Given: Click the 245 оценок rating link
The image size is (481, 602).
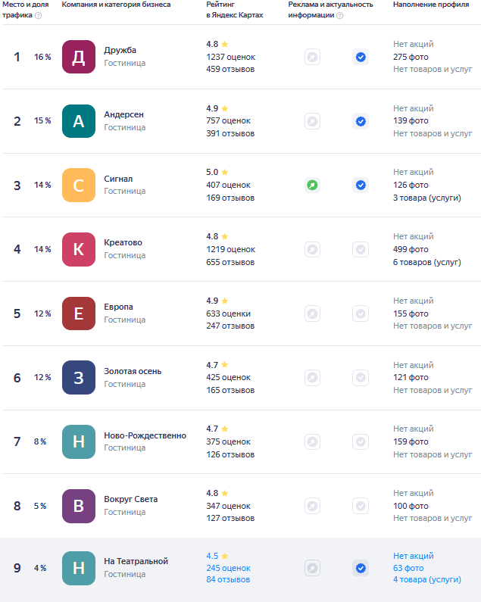Looking at the screenshot, I should pos(228,568).
